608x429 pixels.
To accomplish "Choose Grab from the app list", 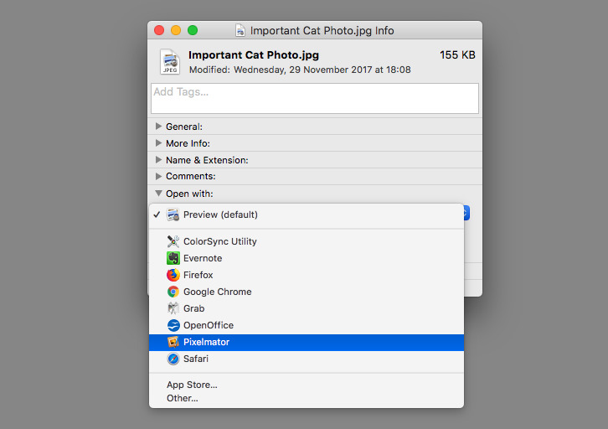I will point(307,308).
